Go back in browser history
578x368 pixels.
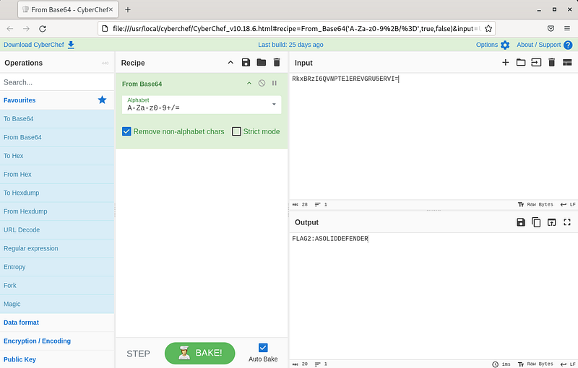point(10,28)
